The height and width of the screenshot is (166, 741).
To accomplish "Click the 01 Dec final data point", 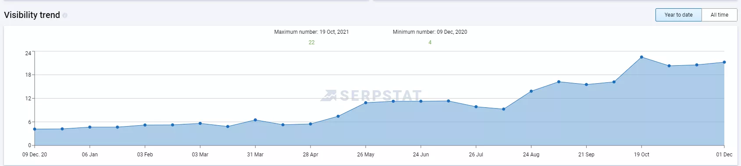I will [724, 62].
